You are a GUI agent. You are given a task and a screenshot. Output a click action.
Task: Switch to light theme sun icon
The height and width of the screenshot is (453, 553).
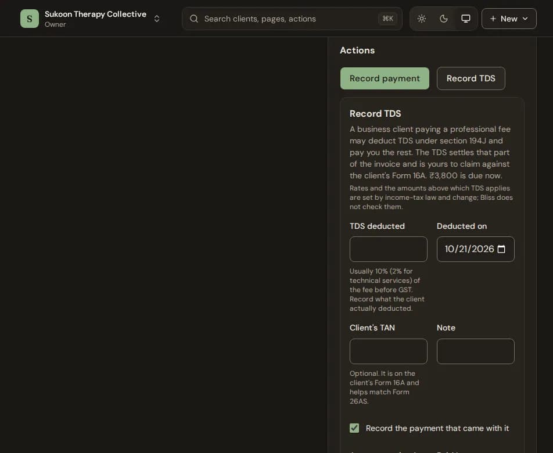(422, 19)
